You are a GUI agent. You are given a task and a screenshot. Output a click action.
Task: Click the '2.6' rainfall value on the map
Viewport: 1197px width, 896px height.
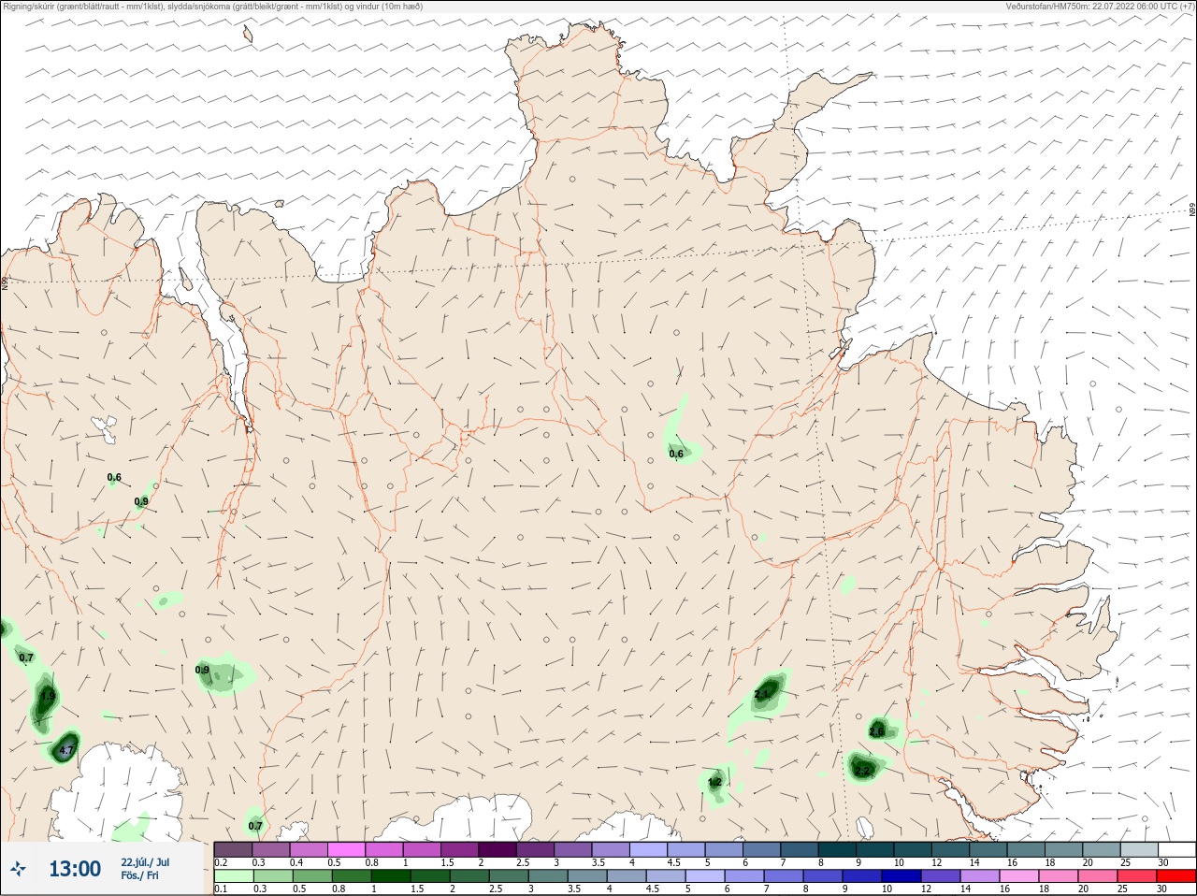[877, 731]
